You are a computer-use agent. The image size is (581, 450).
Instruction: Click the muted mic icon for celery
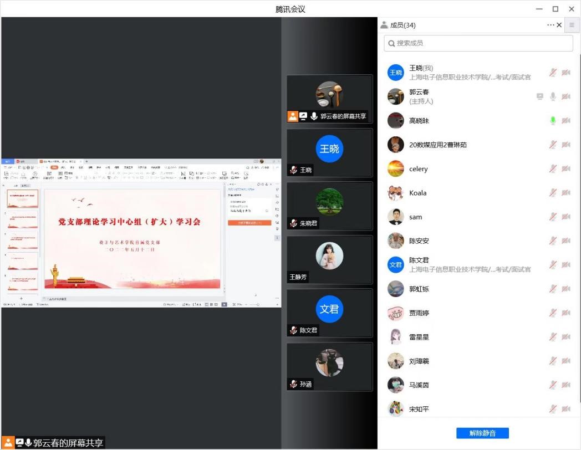pos(553,169)
